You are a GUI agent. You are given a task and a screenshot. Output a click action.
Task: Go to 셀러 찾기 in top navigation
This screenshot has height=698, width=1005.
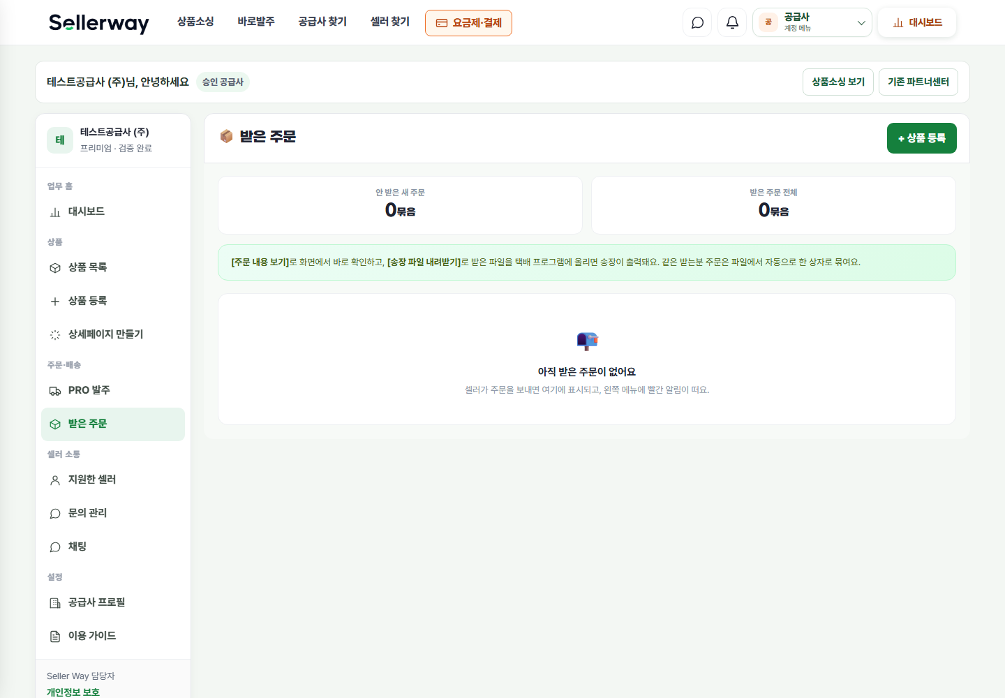pos(390,22)
